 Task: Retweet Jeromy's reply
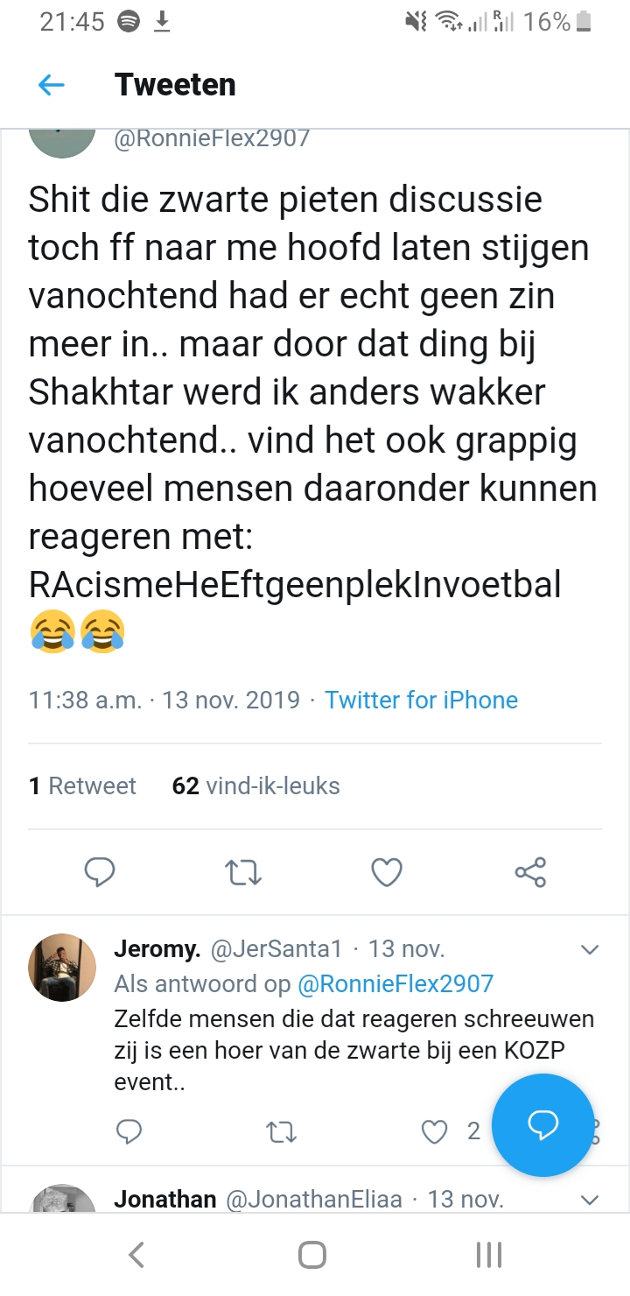tap(281, 1132)
